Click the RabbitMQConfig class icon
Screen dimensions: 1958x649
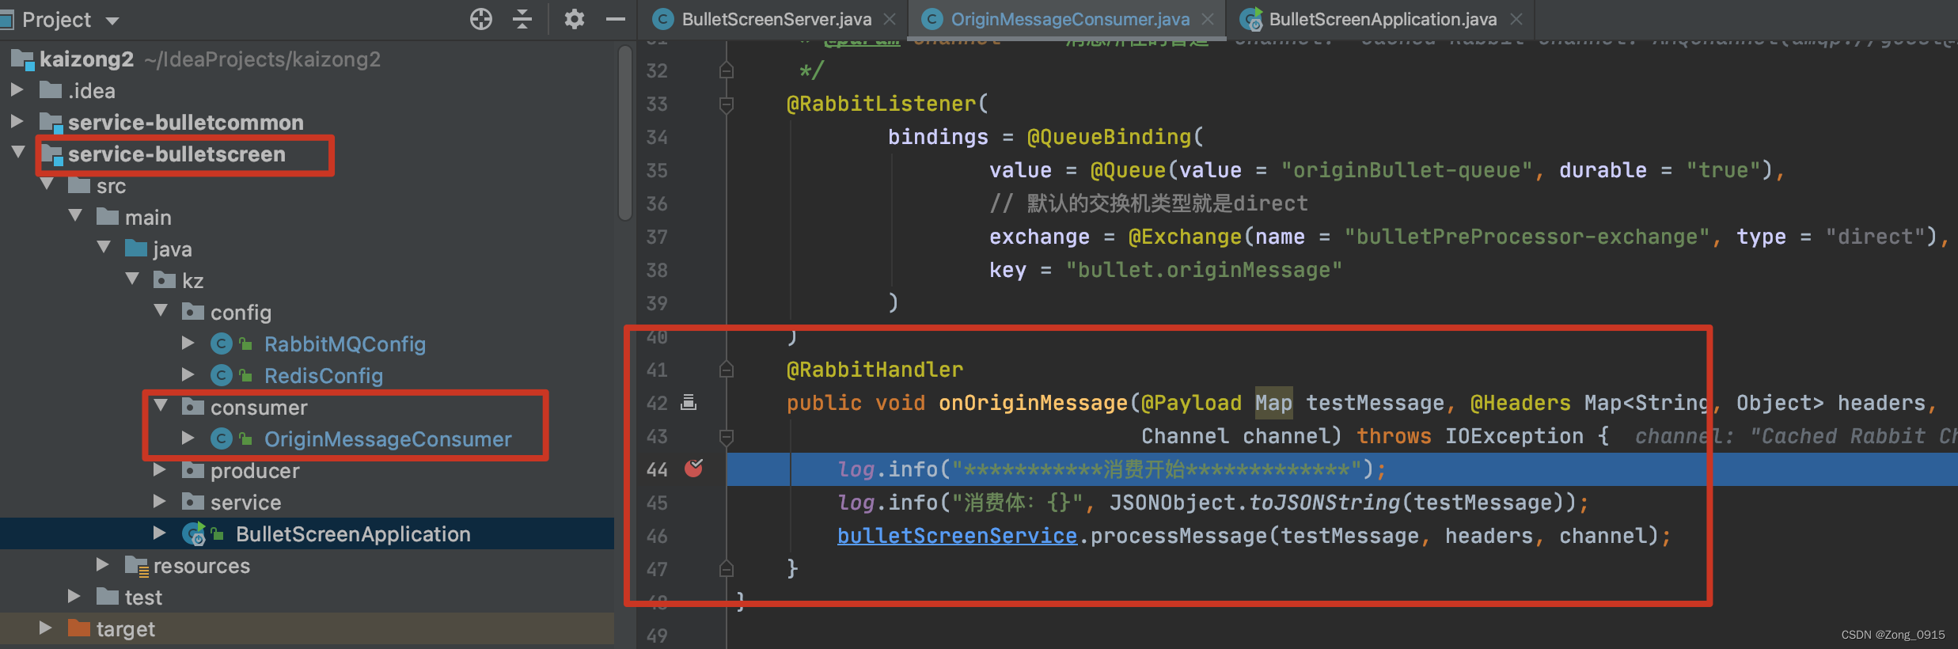[221, 343]
